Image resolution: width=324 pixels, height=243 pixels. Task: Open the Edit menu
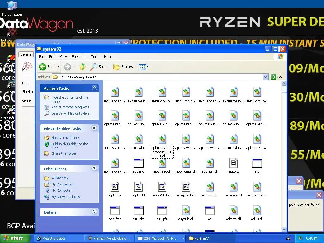point(52,57)
